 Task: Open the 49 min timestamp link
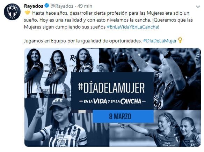pyautogui.click(x=85, y=6)
